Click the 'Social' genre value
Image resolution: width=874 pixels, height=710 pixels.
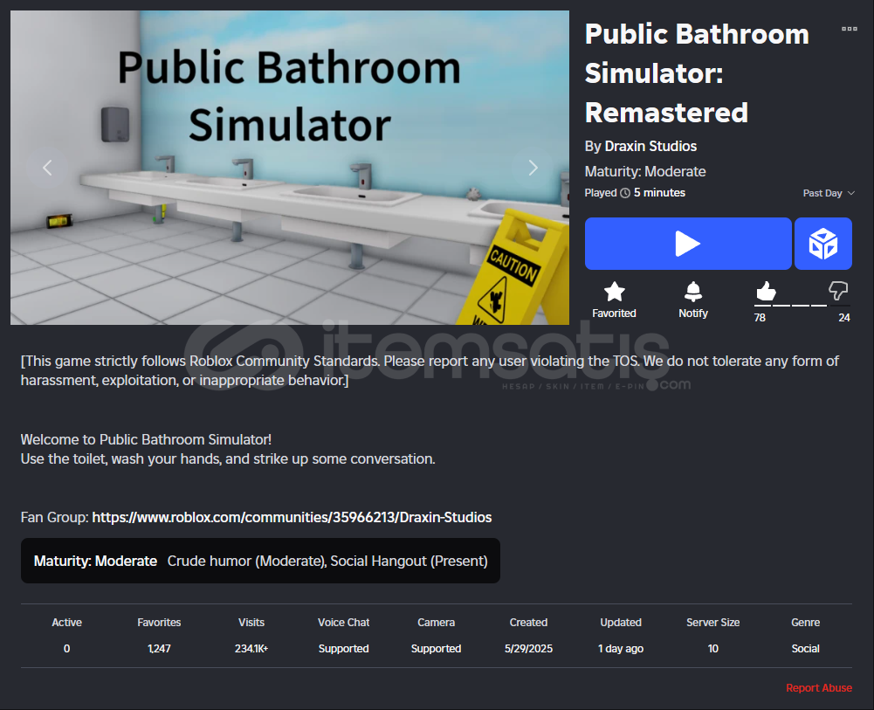(805, 649)
